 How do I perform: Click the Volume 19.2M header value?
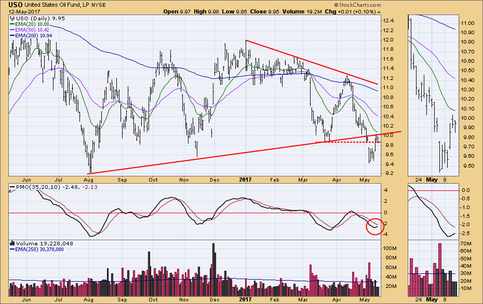click(302, 12)
